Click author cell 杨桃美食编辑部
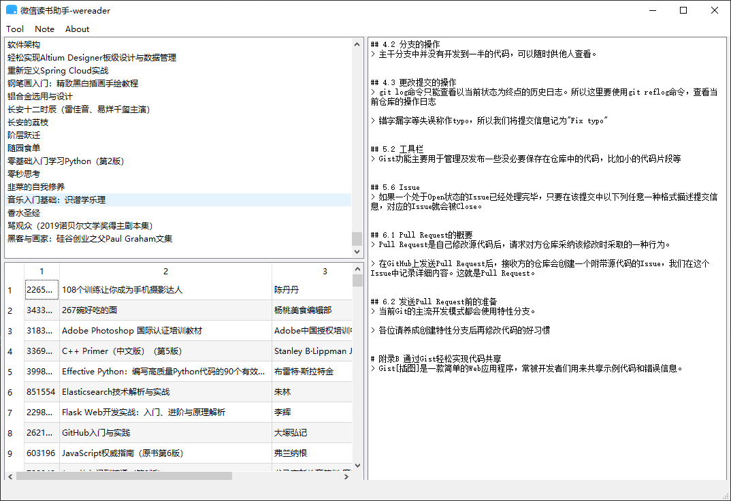731x501 pixels. coord(312,310)
